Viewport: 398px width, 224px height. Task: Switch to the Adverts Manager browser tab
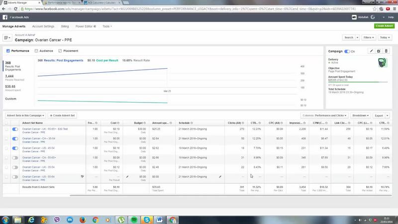(21, 2)
